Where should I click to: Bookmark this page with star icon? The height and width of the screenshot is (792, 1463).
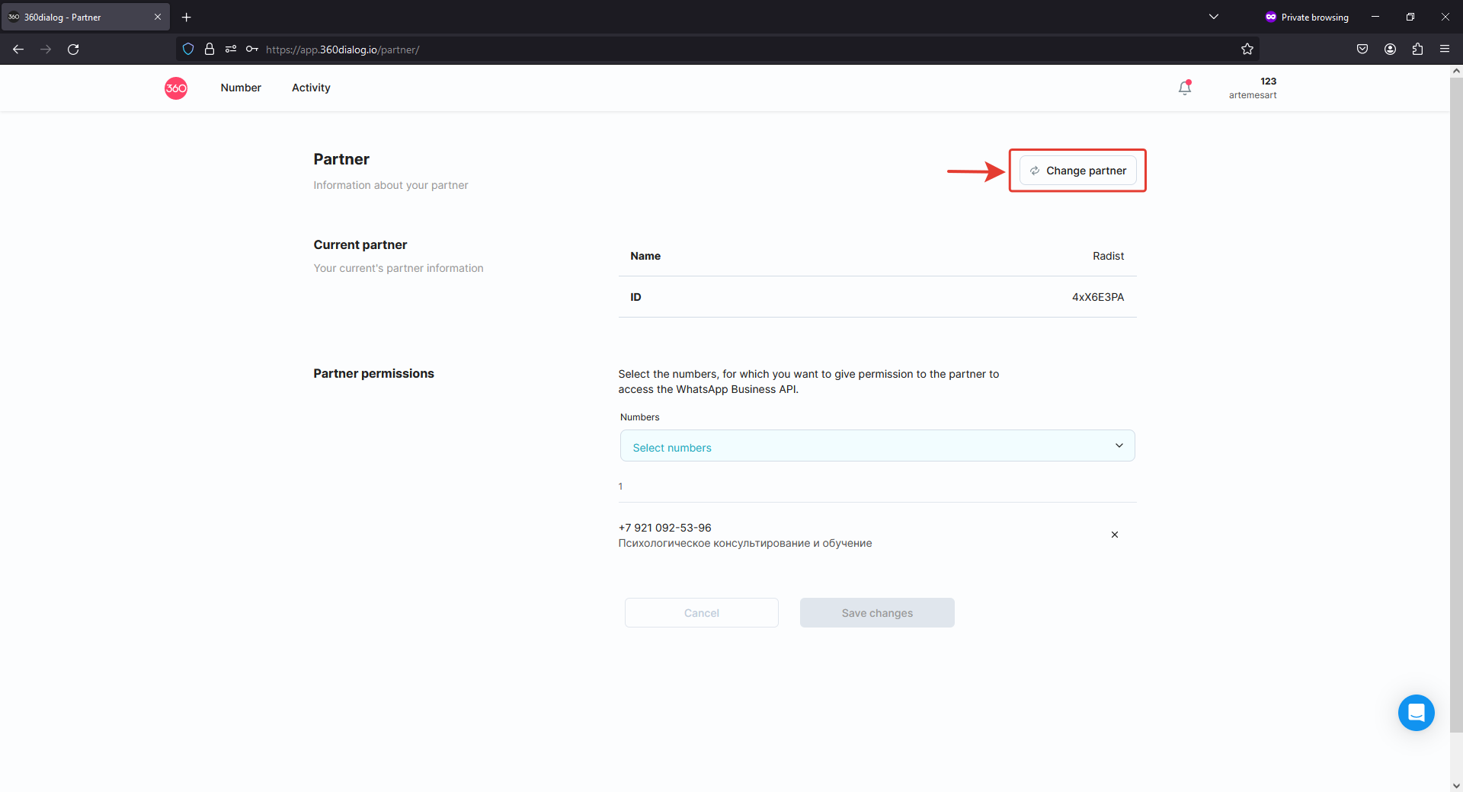(1247, 49)
